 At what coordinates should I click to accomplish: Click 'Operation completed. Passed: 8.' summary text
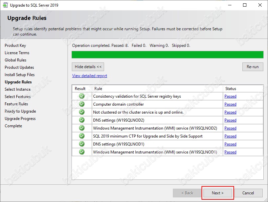click(100, 46)
